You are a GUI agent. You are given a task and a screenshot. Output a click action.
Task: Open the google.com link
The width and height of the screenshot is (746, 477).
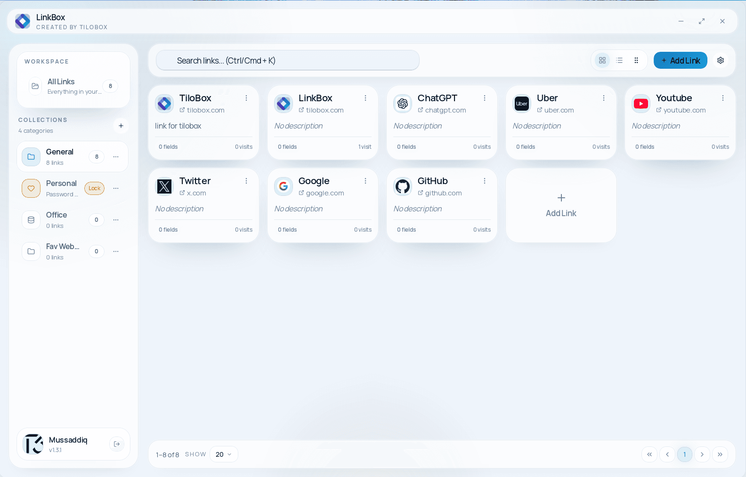pyautogui.click(x=321, y=193)
